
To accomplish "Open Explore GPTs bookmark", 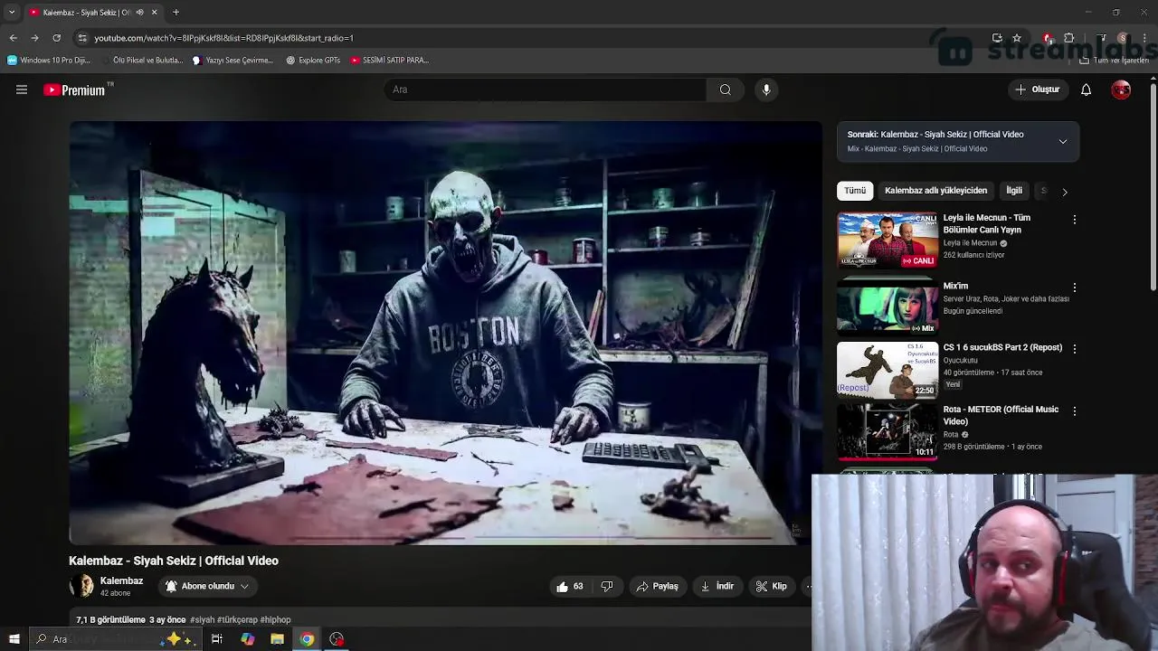I will [313, 61].
